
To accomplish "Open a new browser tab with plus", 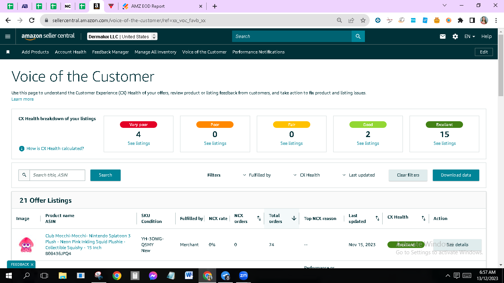I will tap(215, 6).
